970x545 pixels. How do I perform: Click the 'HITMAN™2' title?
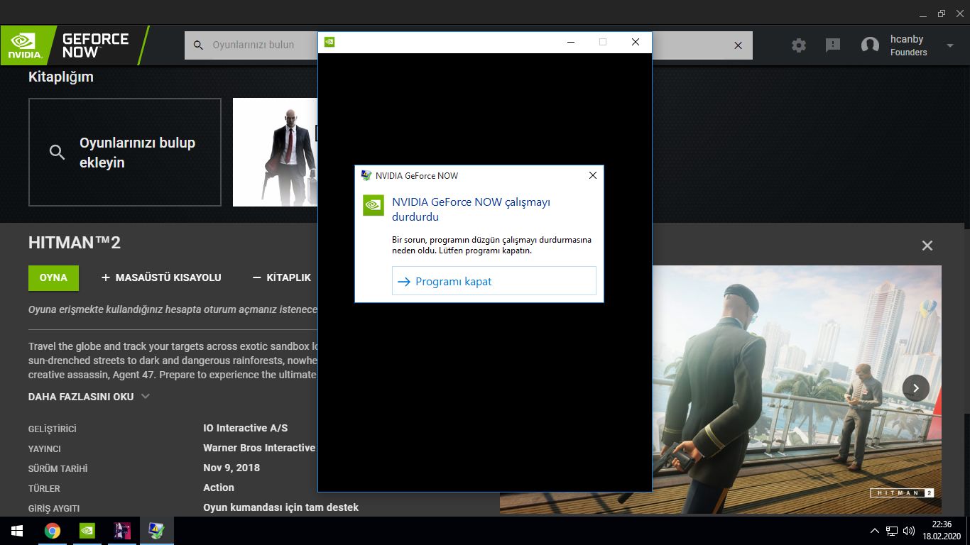[75, 243]
